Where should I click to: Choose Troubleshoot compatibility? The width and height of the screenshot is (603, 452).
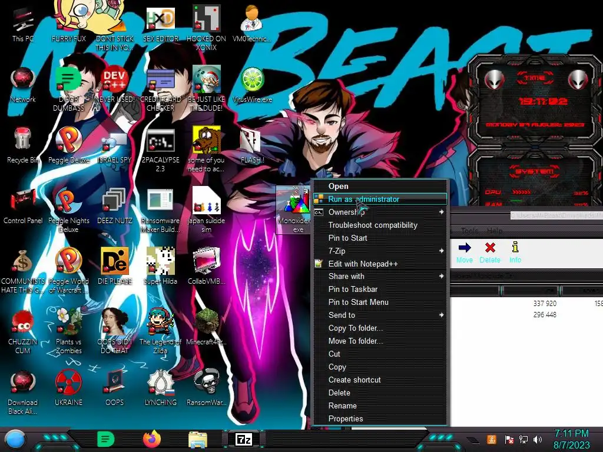(380, 225)
